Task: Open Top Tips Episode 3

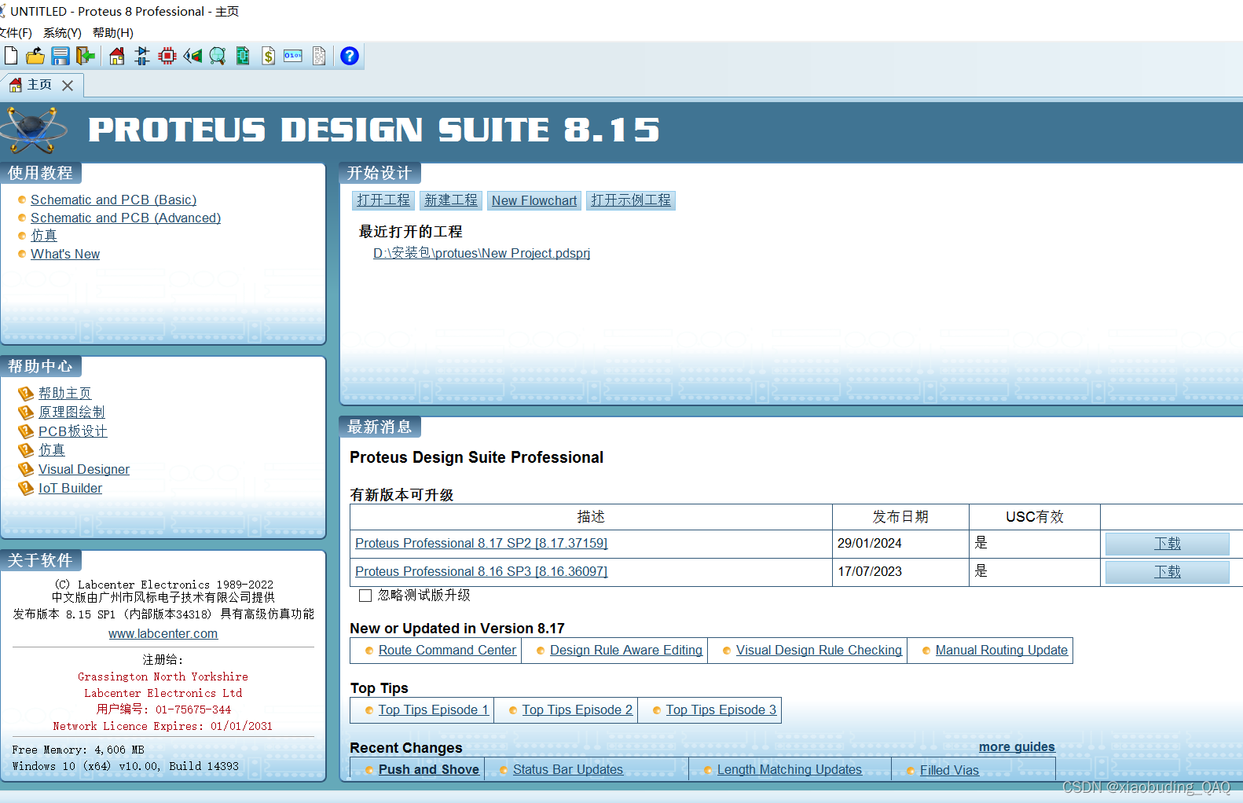Action: coord(721,709)
